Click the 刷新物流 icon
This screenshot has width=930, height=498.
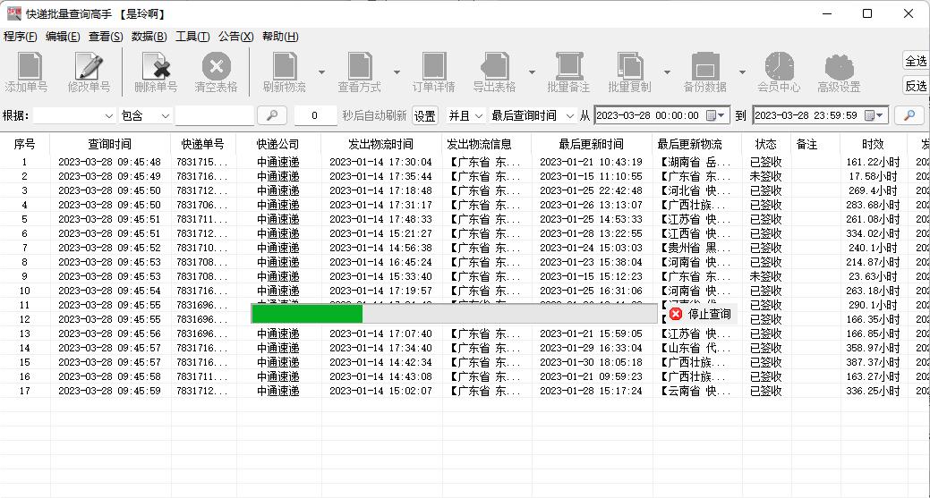point(285,65)
